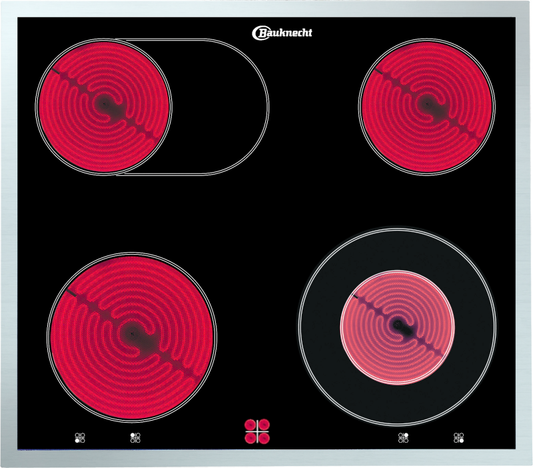The image size is (533, 468).
Task: Click the pink inner zone of dual-ring burner
Action: (x=397, y=327)
